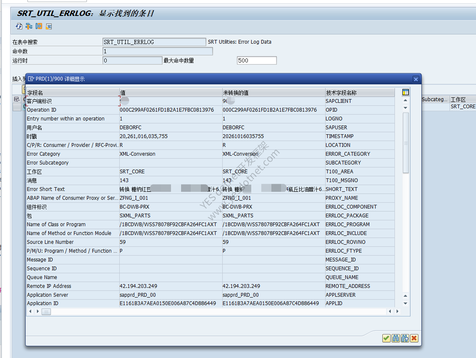Viewport: 476px width, 358px height.
Task: Click the Remote IP Address row label
Action: 49,286
